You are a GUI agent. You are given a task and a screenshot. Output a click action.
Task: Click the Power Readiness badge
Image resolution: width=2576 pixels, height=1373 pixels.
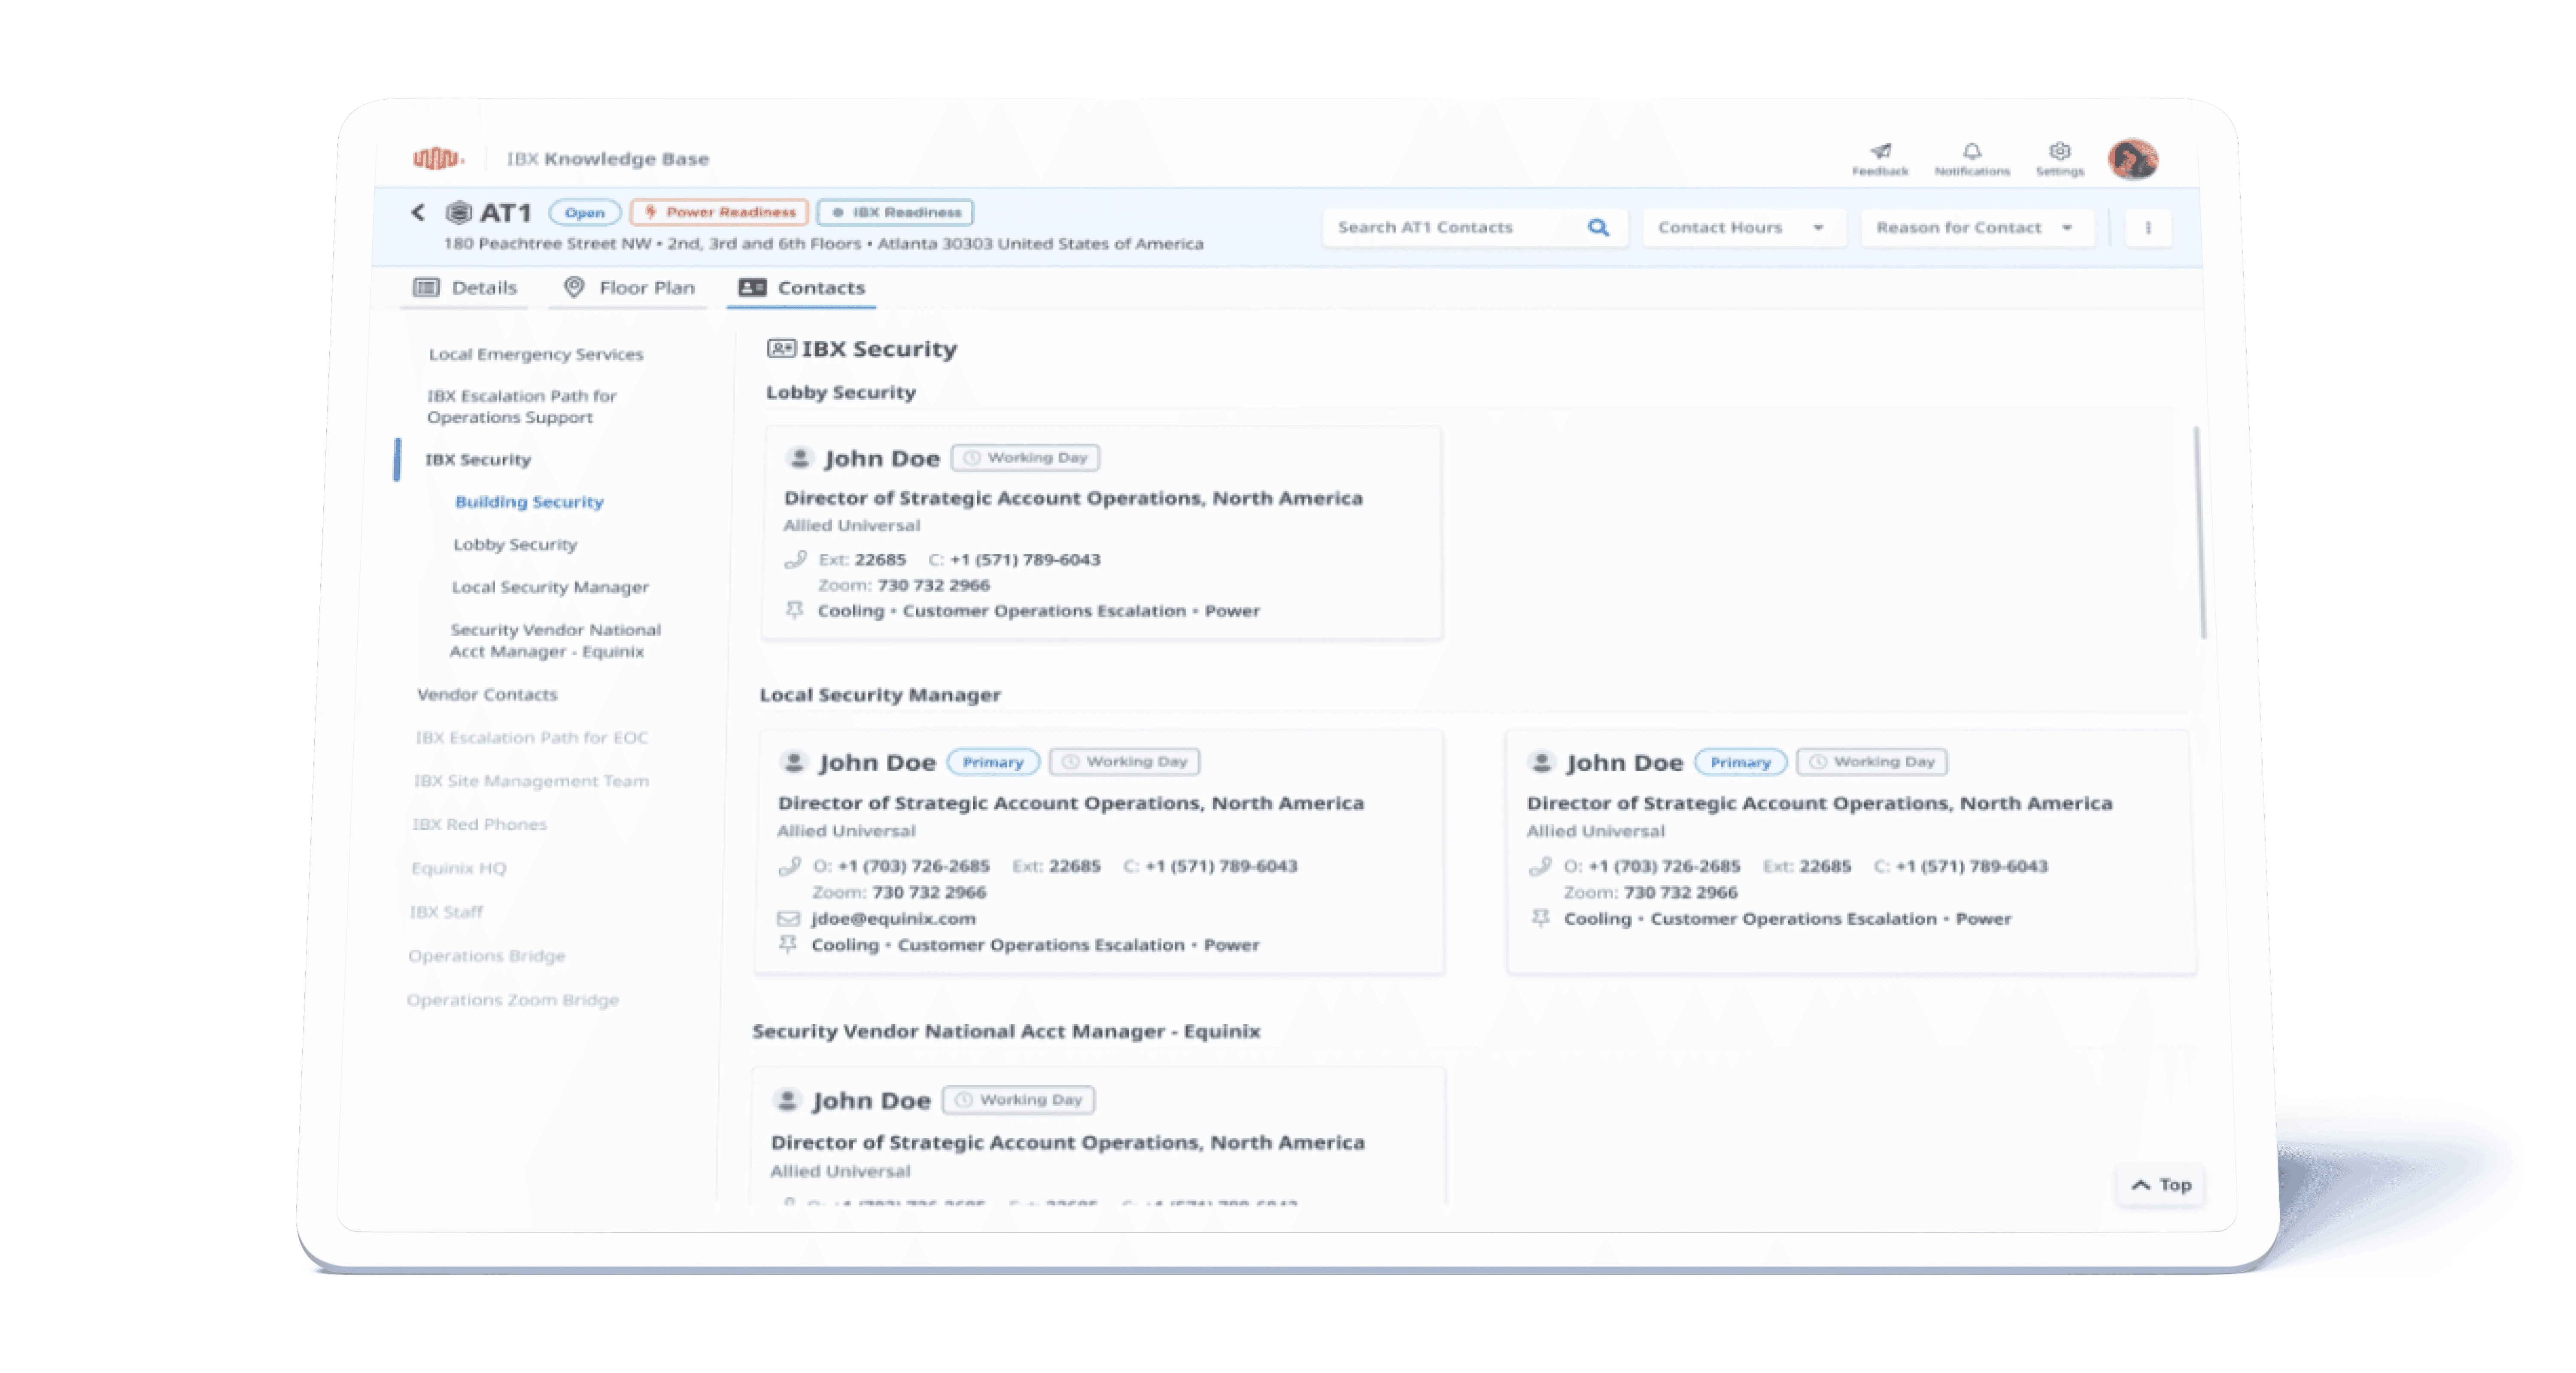(719, 212)
